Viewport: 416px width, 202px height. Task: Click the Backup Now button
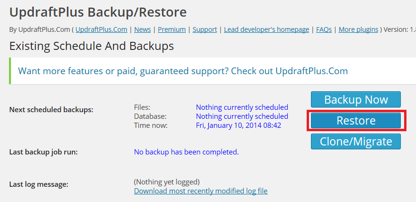click(356, 100)
